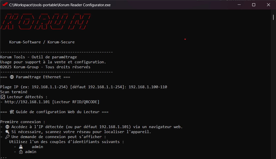This screenshot has height=159, width=276.
Task: Click the "Guide de configuration Web du Lecteur" heading
Action: pyautogui.click(x=58, y=112)
